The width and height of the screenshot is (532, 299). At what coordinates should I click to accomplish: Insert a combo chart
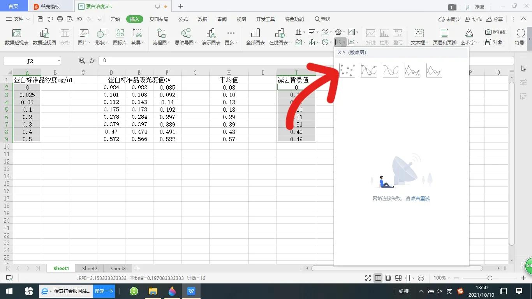coord(313,42)
